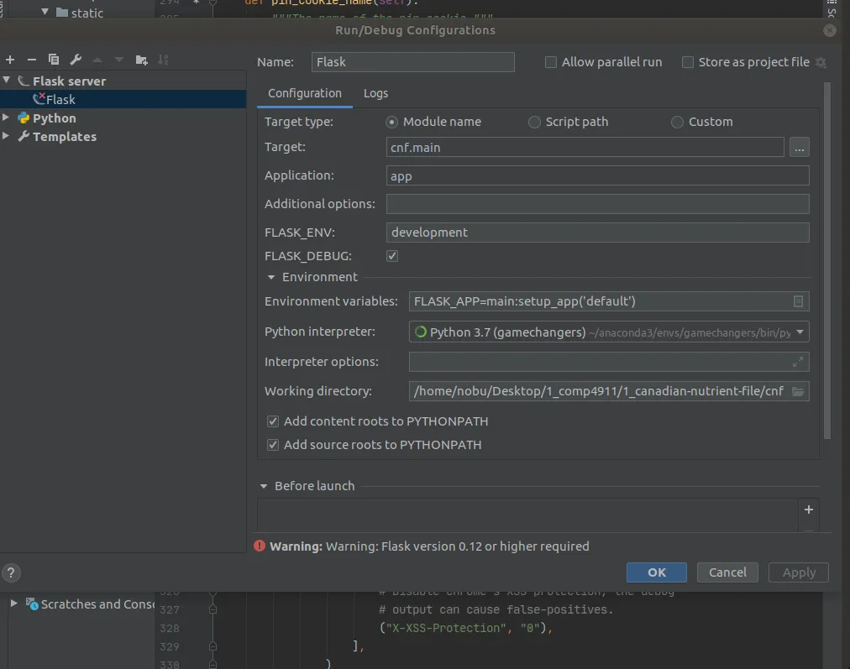This screenshot has height=669, width=850.
Task: Select the Script path target type
Action: coord(534,122)
